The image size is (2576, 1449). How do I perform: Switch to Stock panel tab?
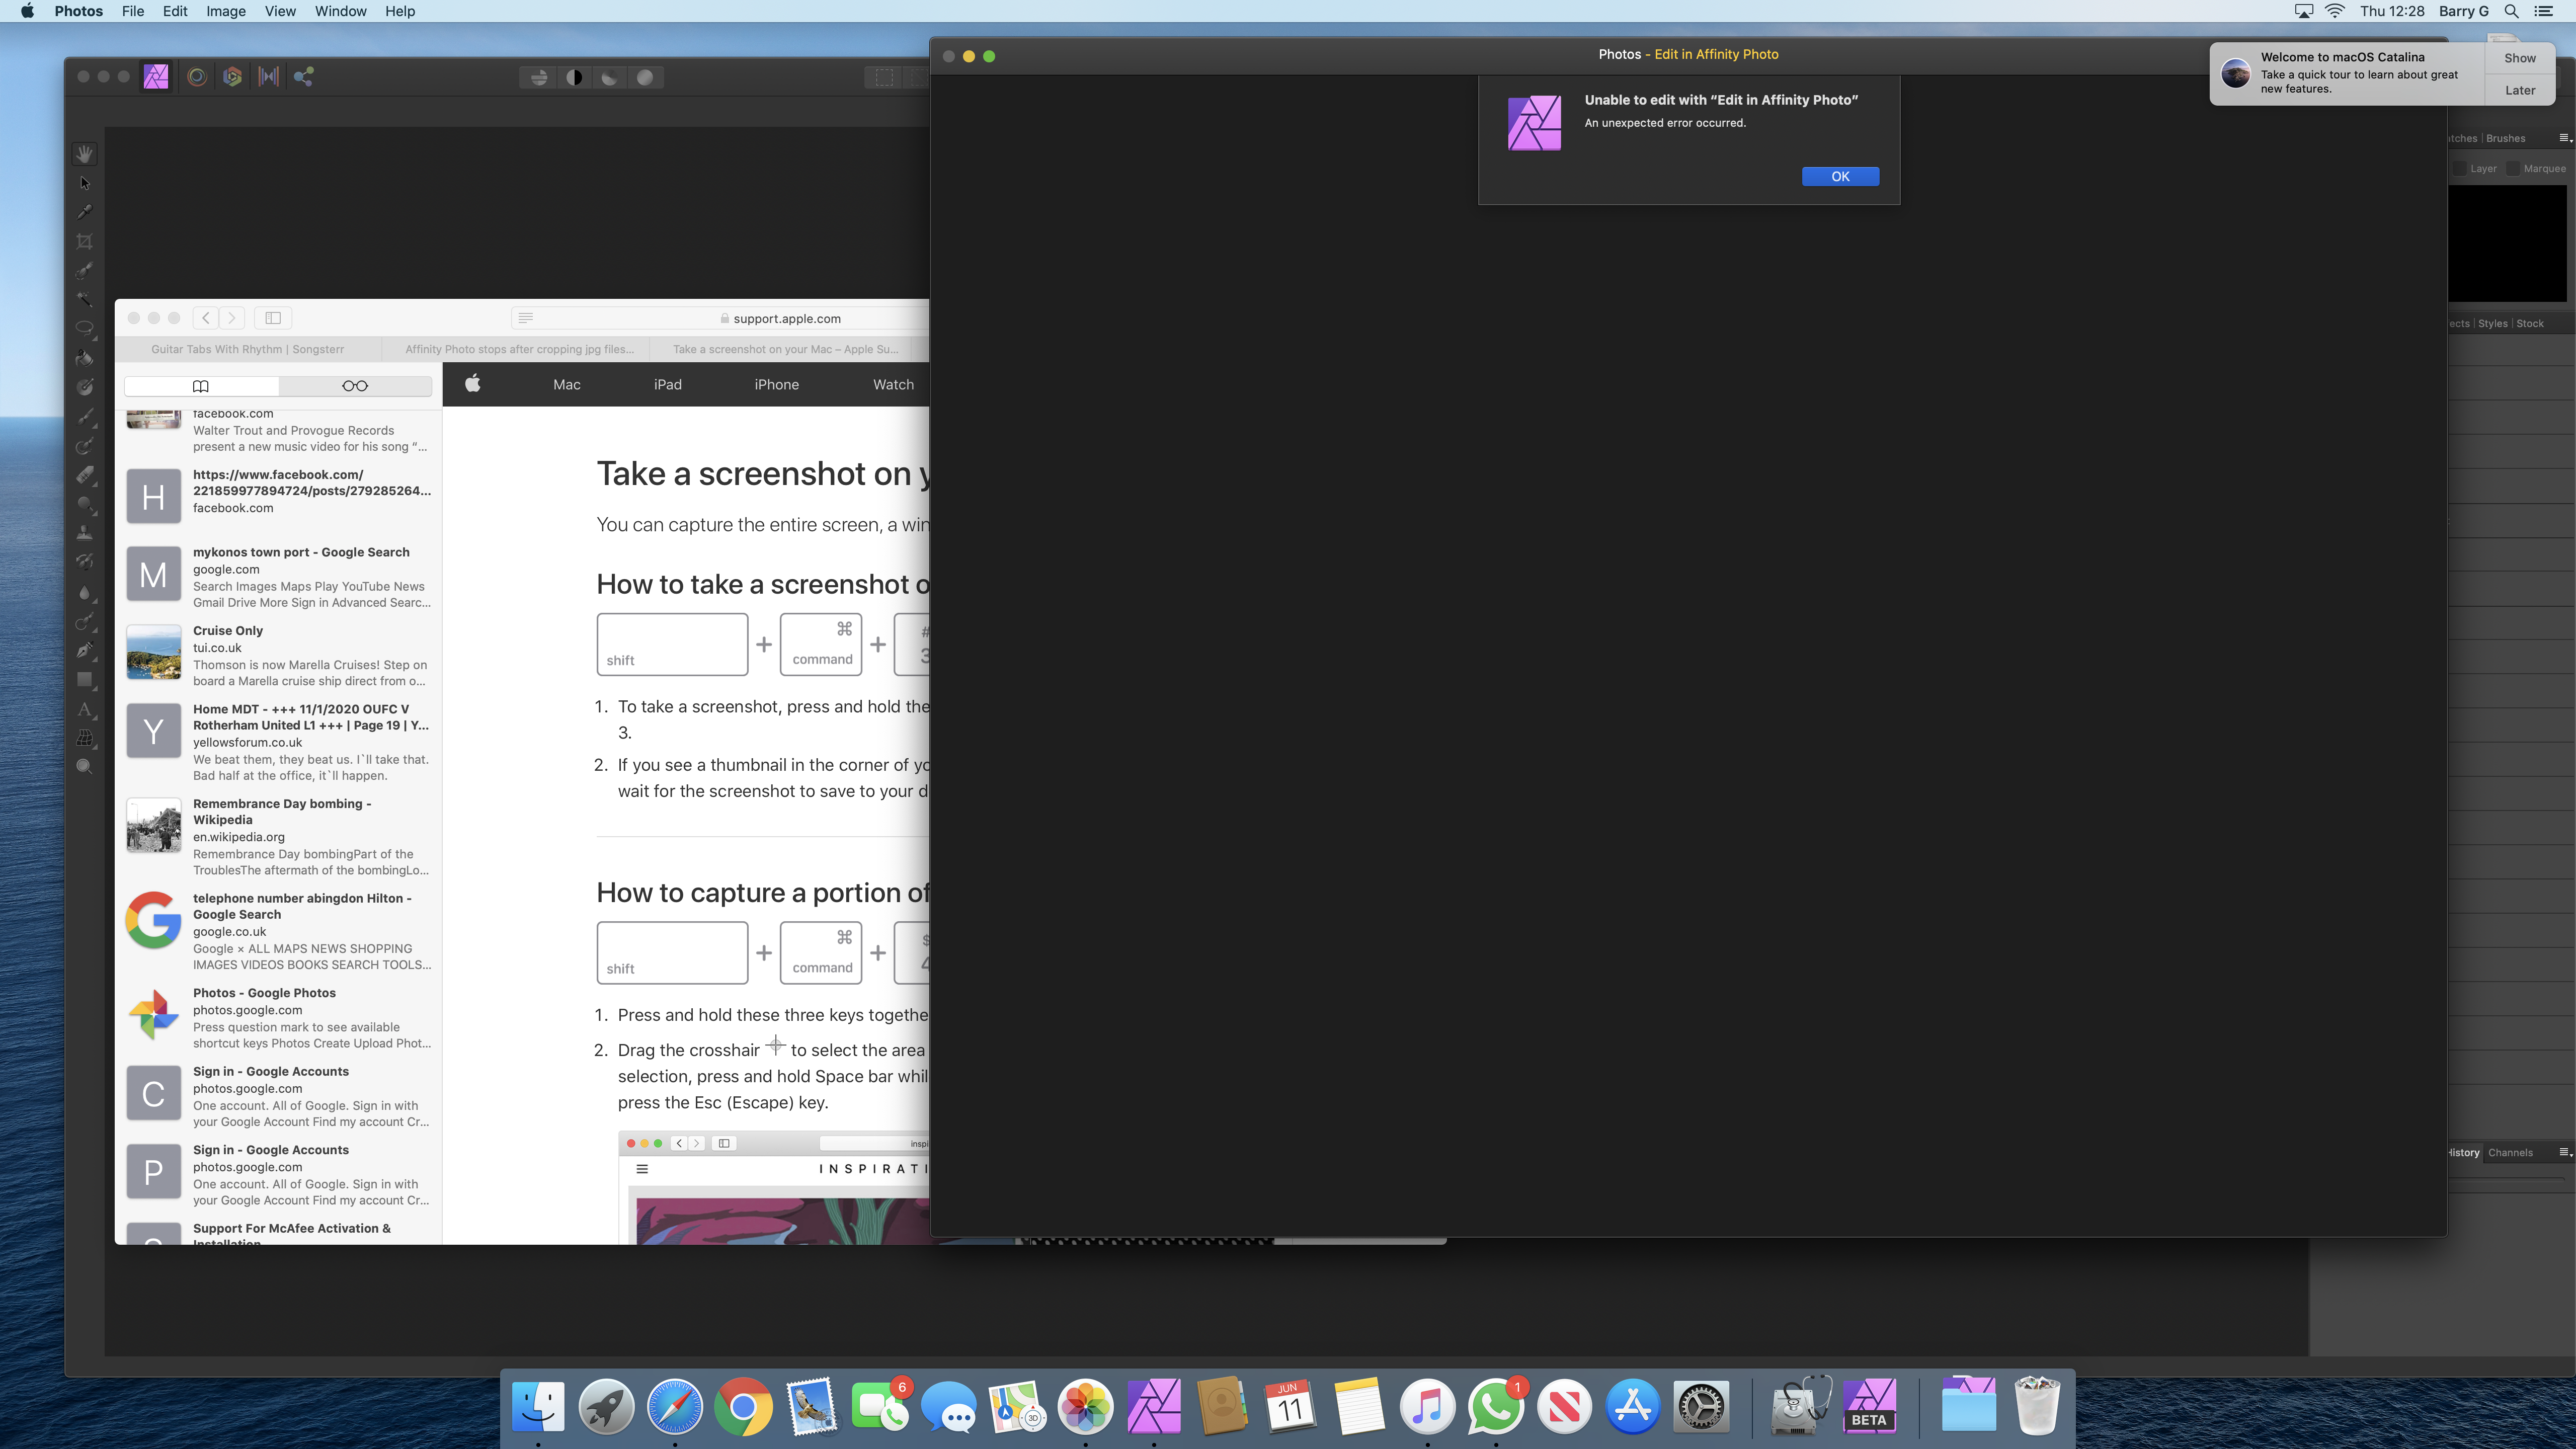coord(2530,323)
